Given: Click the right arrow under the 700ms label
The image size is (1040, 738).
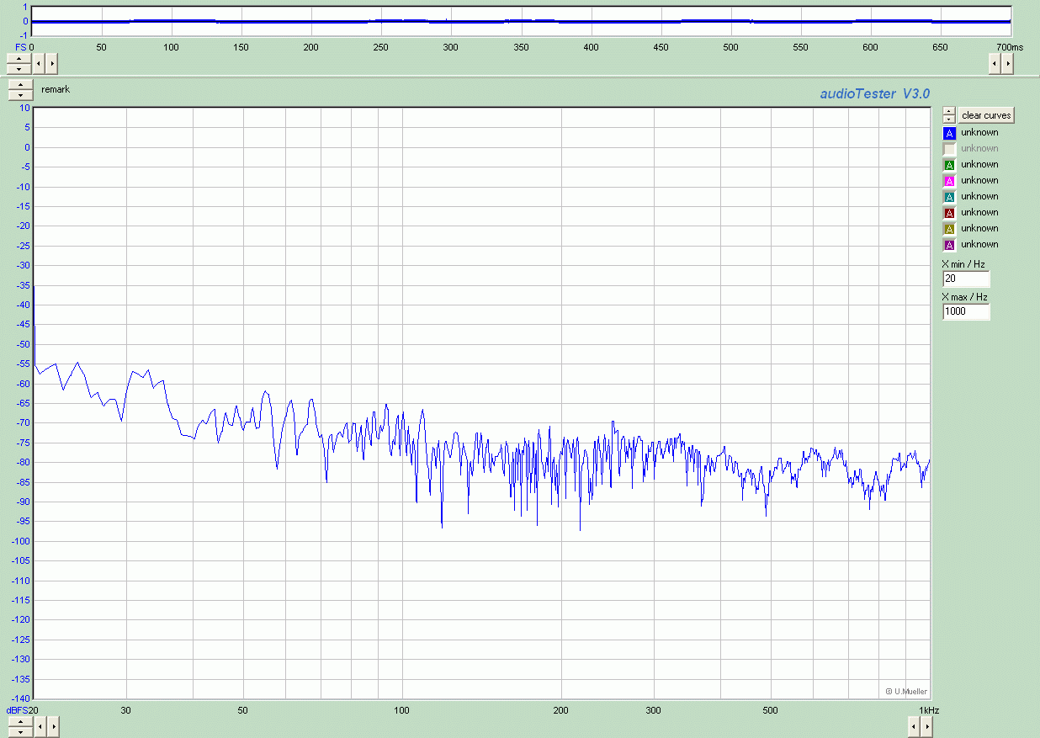Looking at the screenshot, I should (x=1007, y=63).
